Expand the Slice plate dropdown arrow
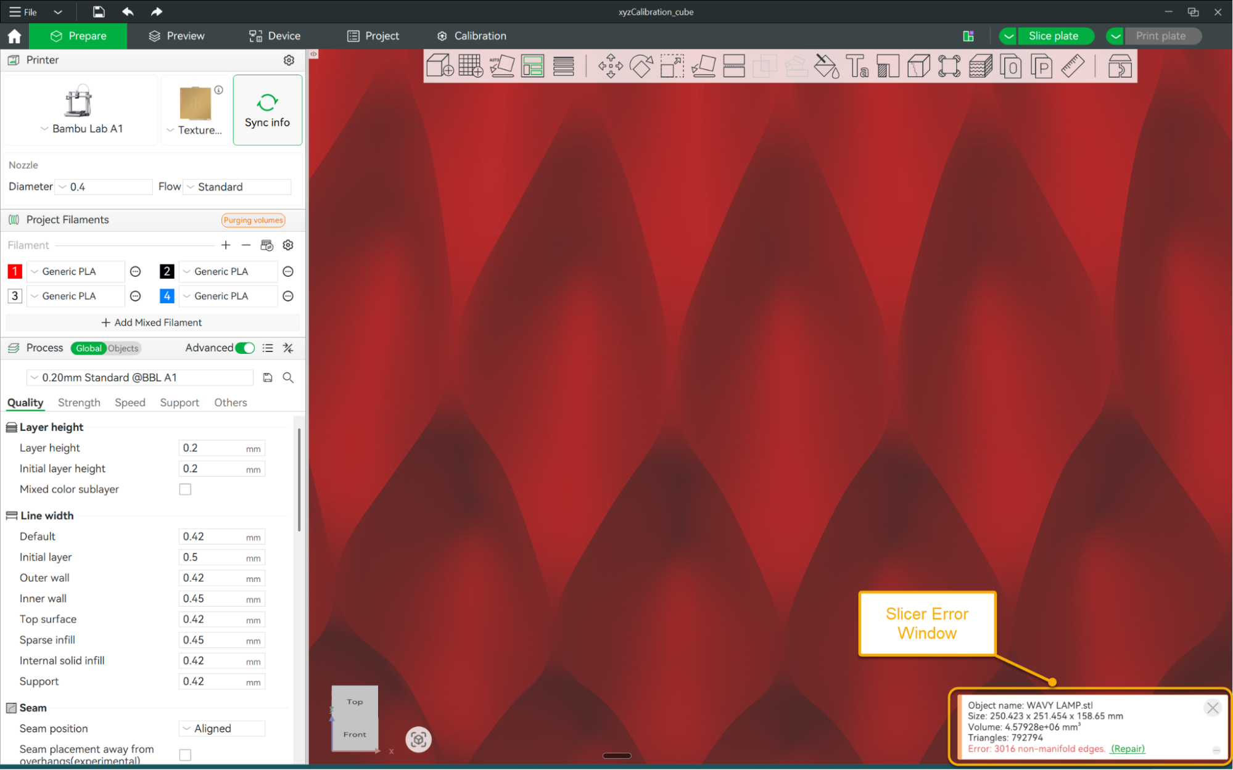This screenshot has height=770, width=1233. coord(1008,36)
